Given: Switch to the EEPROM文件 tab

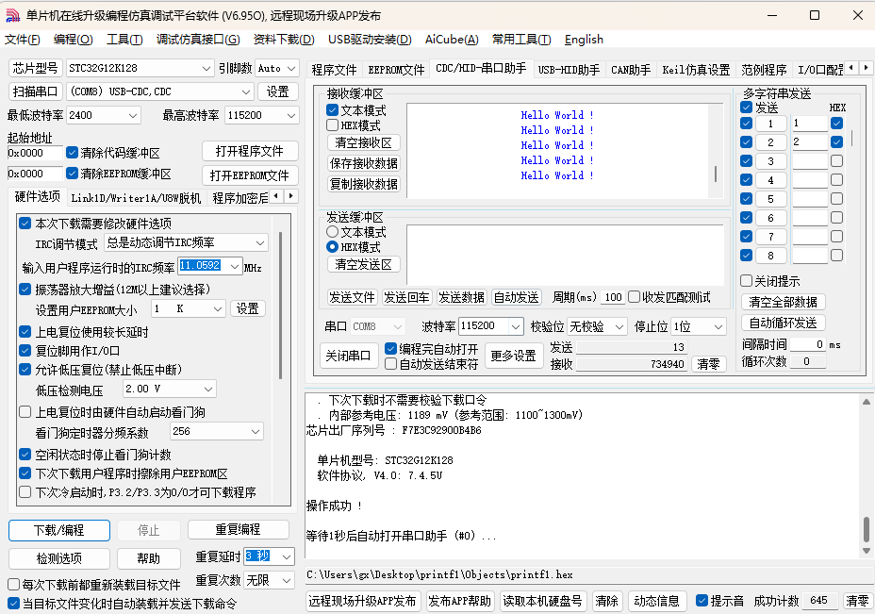Looking at the screenshot, I should [x=396, y=70].
